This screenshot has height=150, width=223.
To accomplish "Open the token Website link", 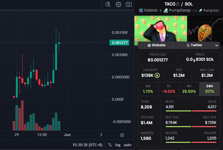I will point(157,45).
